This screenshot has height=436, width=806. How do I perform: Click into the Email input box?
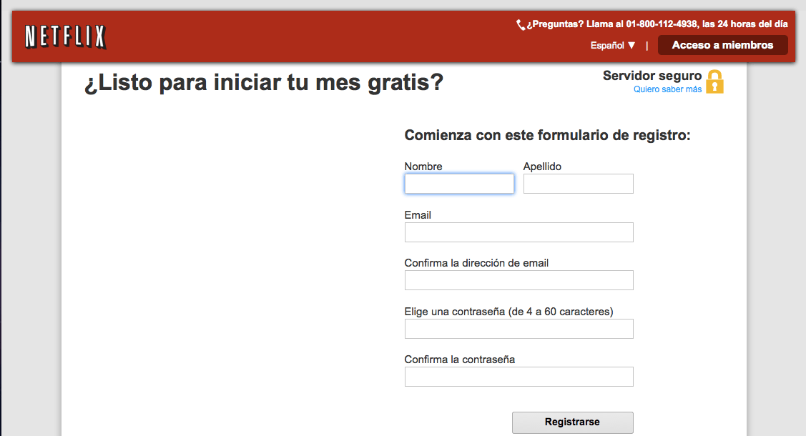tap(519, 232)
